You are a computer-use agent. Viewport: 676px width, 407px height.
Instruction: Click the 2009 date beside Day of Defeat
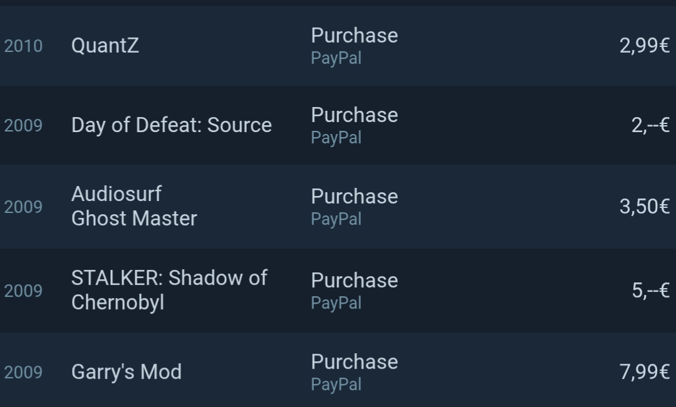pos(23,126)
